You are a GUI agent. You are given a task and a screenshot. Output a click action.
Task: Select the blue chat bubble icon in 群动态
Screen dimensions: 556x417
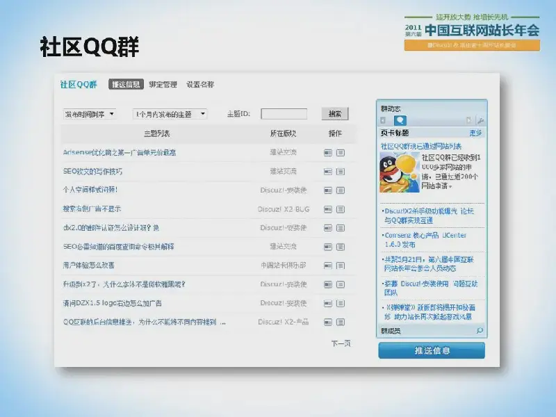[400, 120]
